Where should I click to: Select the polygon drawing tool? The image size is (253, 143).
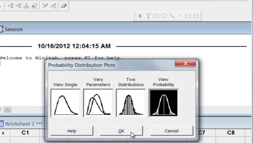pos(196,16)
